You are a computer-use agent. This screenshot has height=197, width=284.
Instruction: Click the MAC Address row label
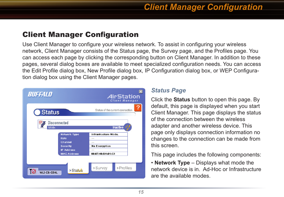(70, 154)
